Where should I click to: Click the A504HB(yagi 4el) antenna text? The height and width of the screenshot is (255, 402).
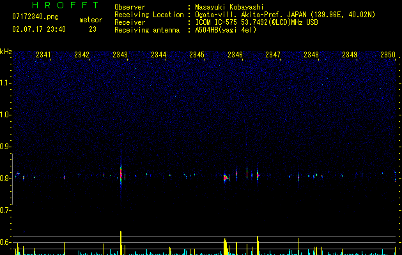coord(226,30)
